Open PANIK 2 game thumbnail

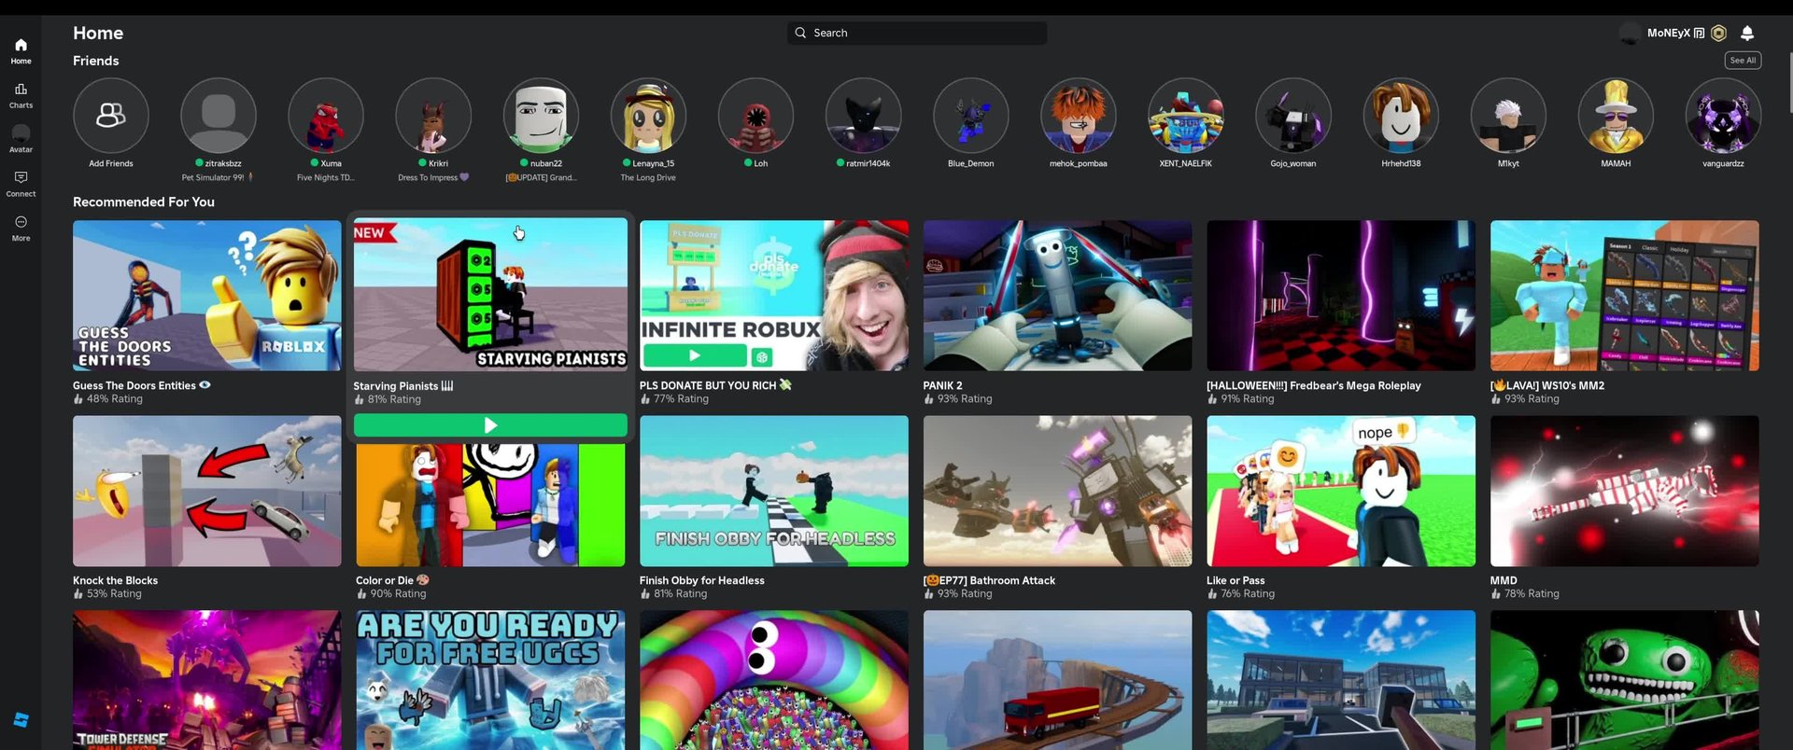tap(1057, 296)
